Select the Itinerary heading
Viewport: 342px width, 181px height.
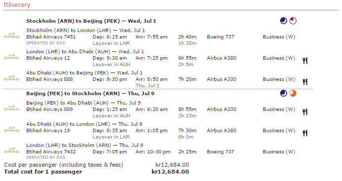[17, 5]
